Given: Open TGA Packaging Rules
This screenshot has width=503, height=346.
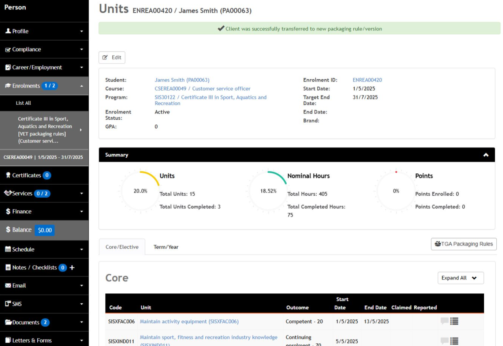Looking at the screenshot, I should pyautogui.click(x=463, y=244).
